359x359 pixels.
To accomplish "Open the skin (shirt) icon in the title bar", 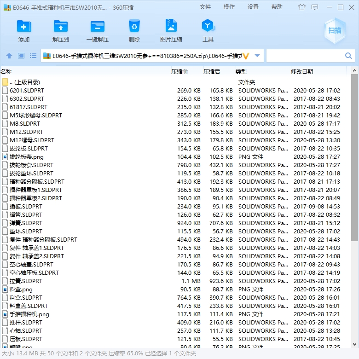I will 302,7.
